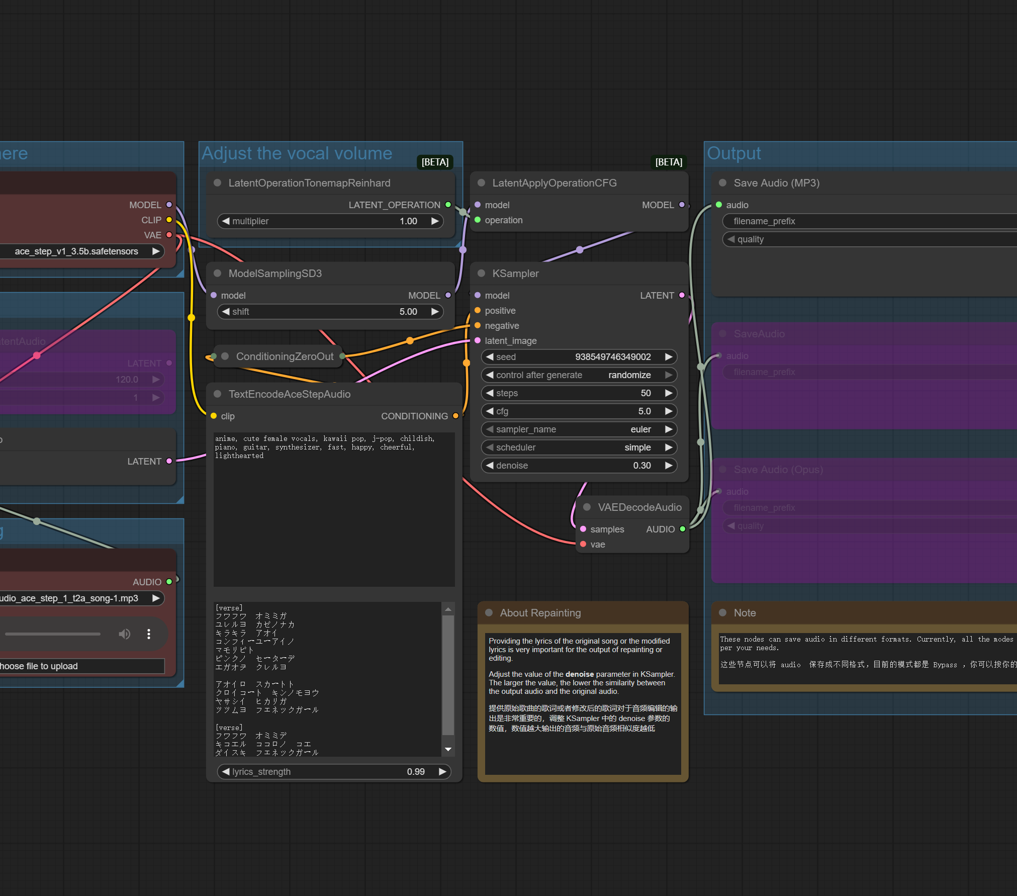The width and height of the screenshot is (1017, 896).
Task: Click the VAEDecodeAudio node collapse dot
Action: pyautogui.click(x=587, y=507)
